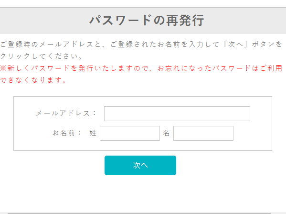
Task: Click the 「次へ」 quoted word in the instructions
Action: [x=236, y=44]
